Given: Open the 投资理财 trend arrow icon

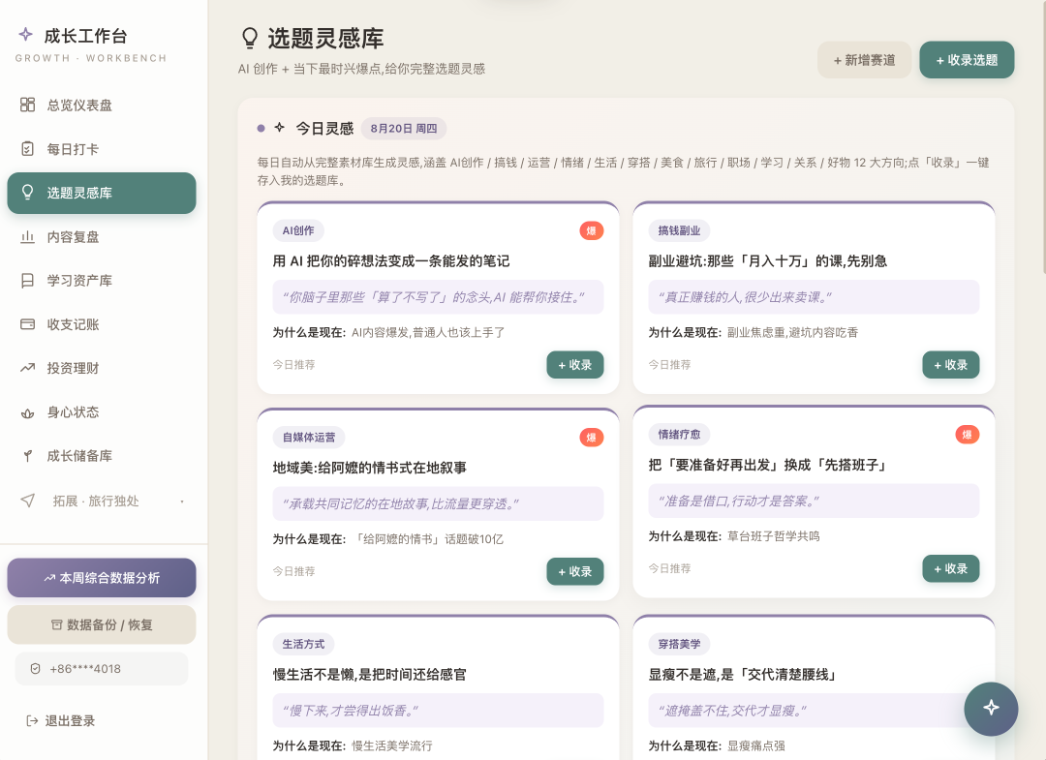Looking at the screenshot, I should tap(27, 368).
